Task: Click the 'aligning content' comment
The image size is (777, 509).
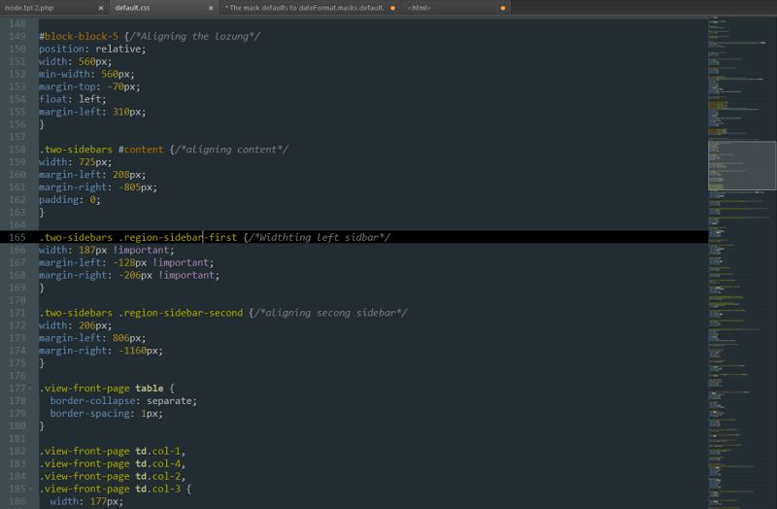Action: (x=231, y=150)
